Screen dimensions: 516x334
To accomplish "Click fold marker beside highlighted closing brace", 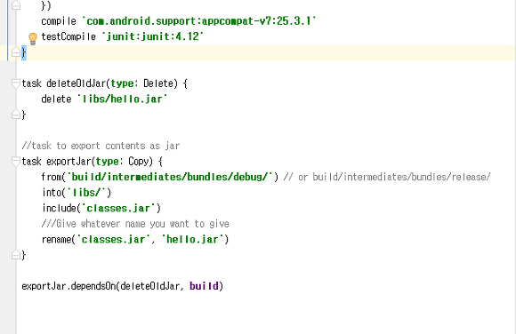I will coord(15,52).
